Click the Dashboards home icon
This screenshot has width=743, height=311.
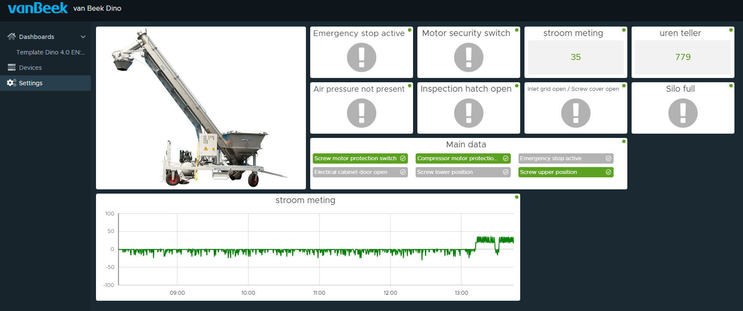coord(12,37)
